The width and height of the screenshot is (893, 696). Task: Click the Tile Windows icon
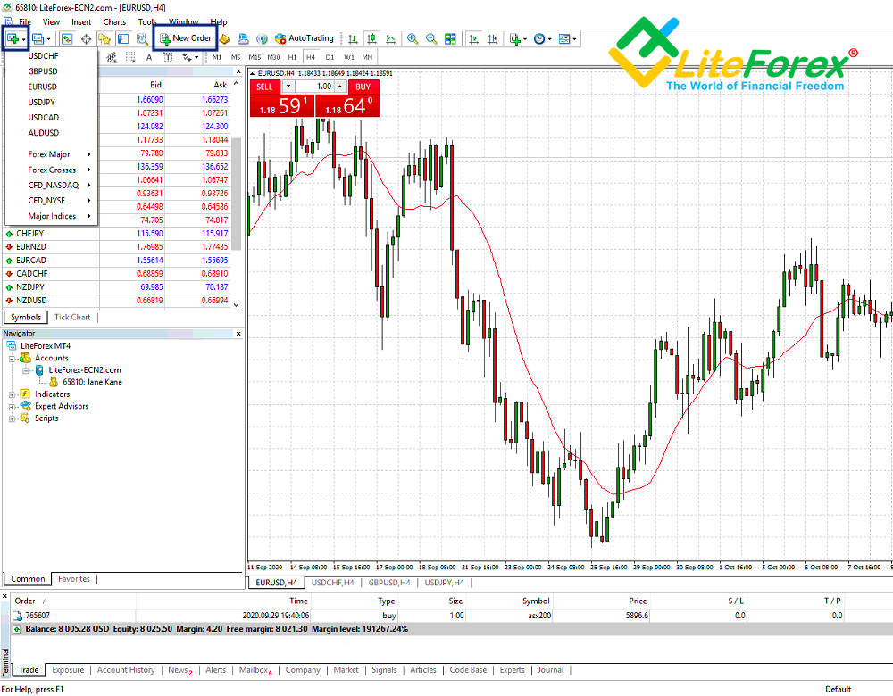(450, 38)
